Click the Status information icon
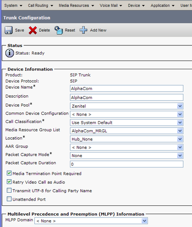The image size is (192, 227). tap(9, 53)
